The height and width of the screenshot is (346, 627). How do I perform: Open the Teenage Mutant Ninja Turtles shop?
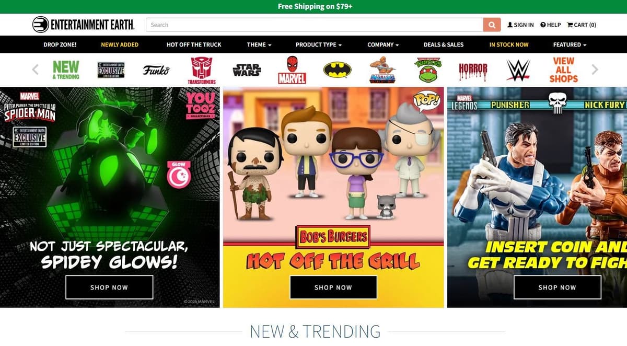pos(427,70)
